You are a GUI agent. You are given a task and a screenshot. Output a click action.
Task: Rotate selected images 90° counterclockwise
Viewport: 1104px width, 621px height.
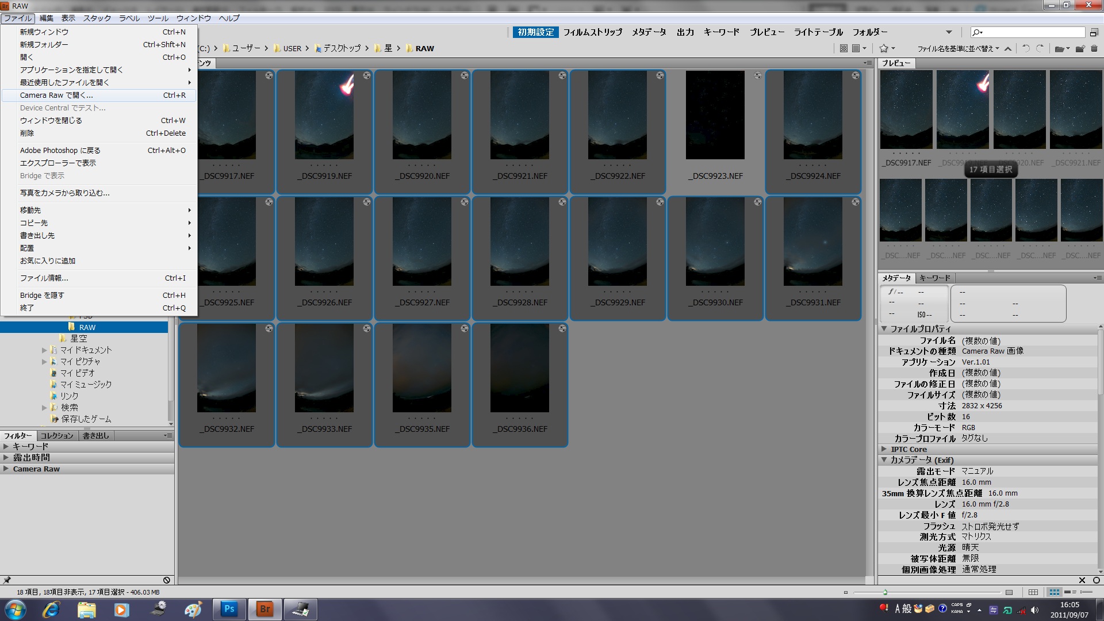coord(1026,49)
